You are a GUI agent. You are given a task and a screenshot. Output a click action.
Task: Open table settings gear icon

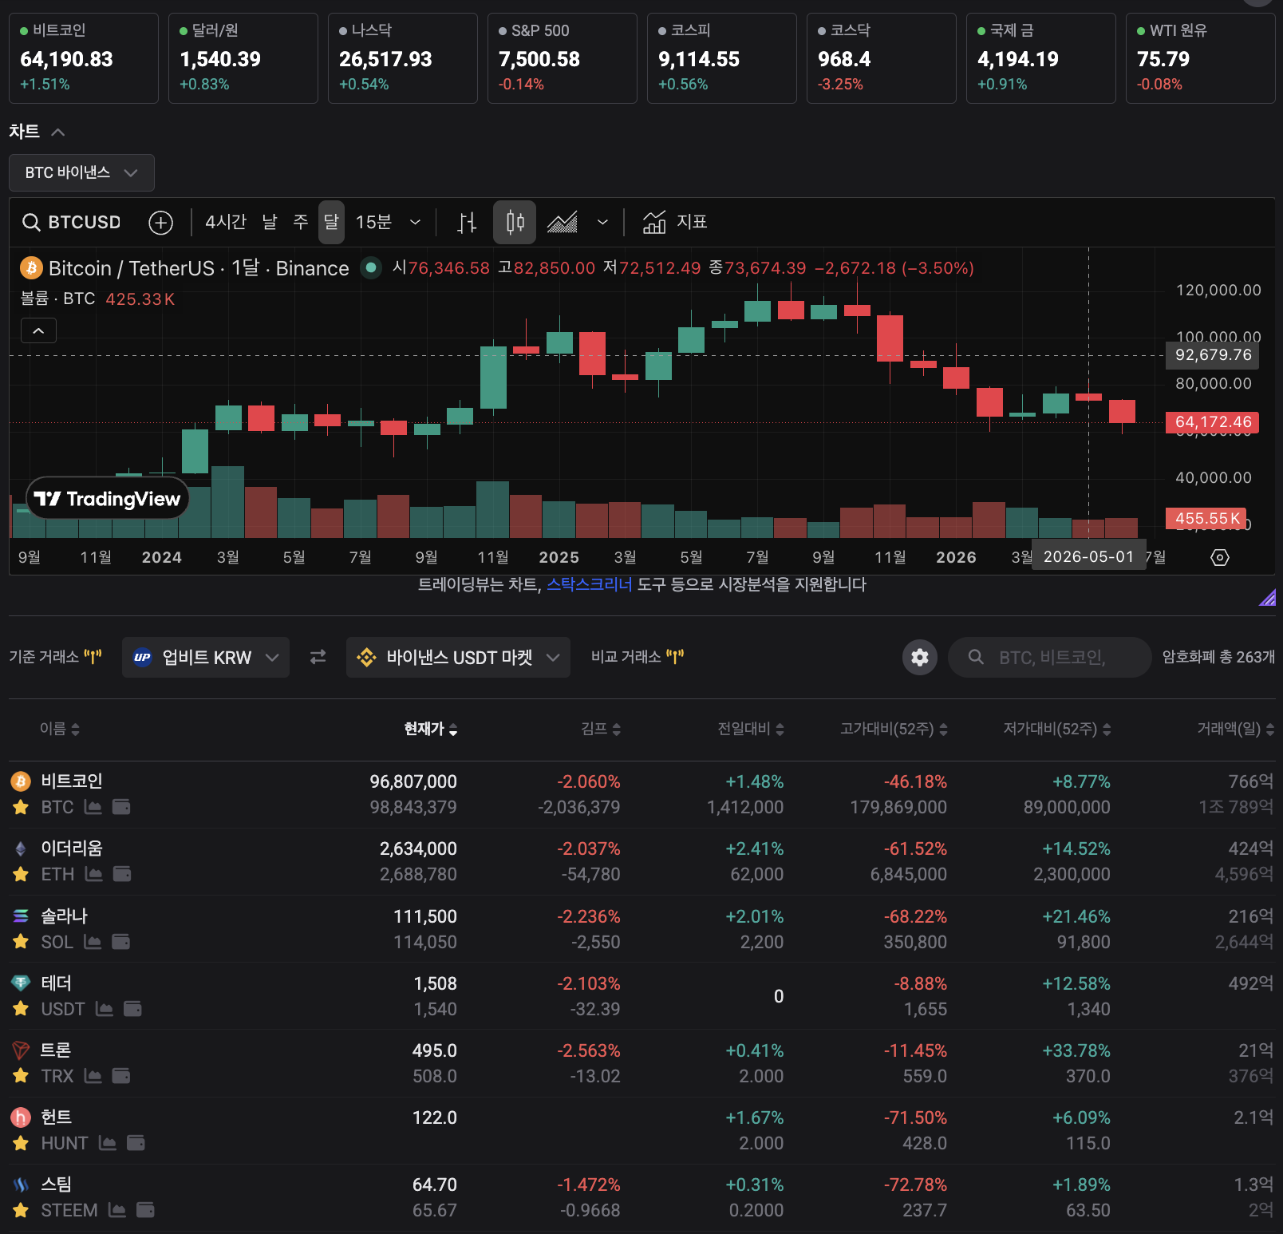(x=920, y=657)
